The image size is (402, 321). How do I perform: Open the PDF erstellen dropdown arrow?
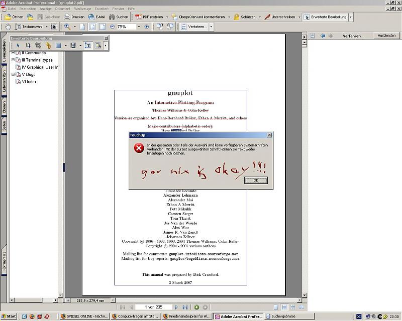[167, 17]
